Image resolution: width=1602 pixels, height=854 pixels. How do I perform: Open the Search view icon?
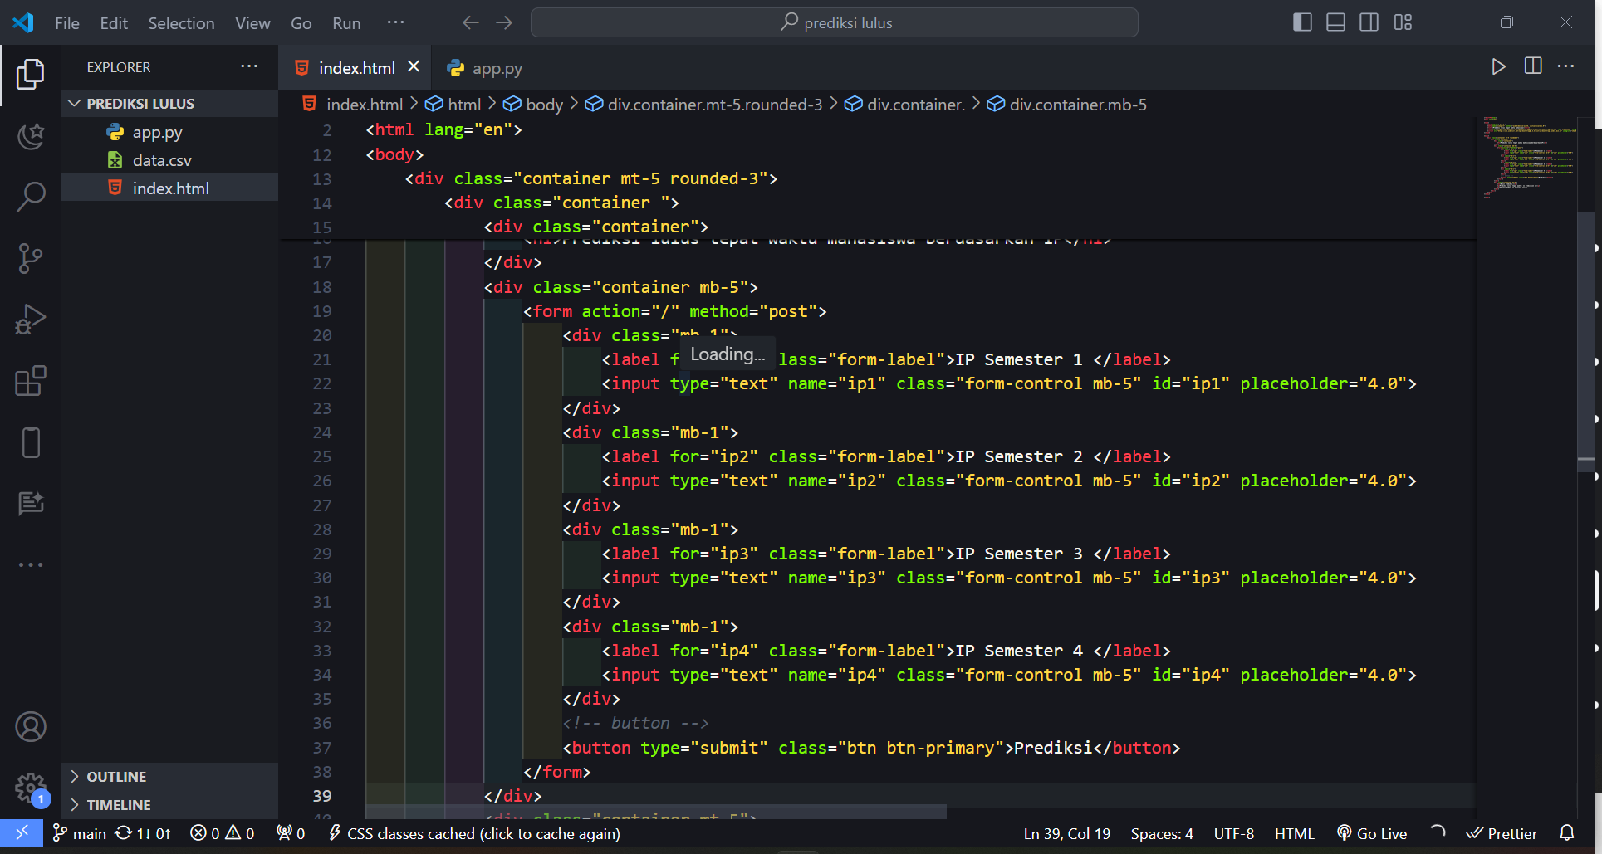31,197
